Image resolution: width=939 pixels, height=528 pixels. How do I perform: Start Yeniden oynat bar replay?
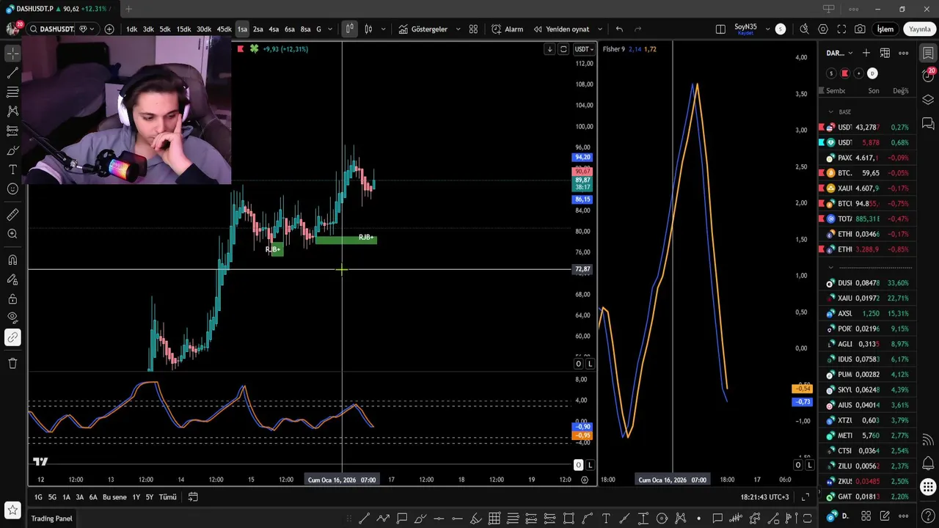[x=562, y=29]
